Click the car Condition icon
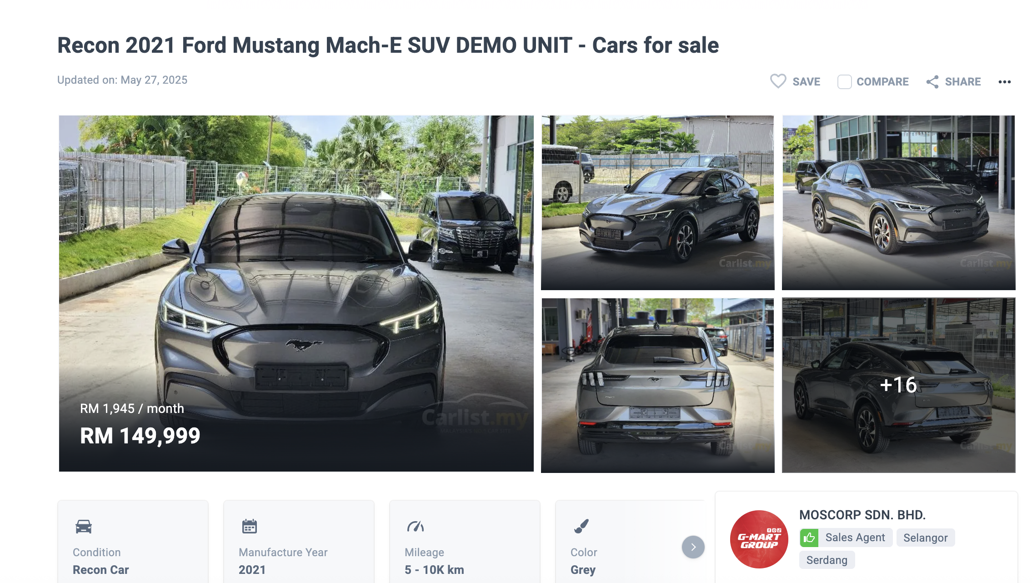Image resolution: width=1032 pixels, height=583 pixels. tap(84, 527)
